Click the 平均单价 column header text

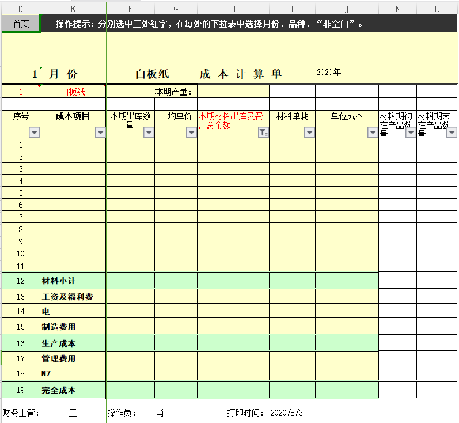pos(176,116)
